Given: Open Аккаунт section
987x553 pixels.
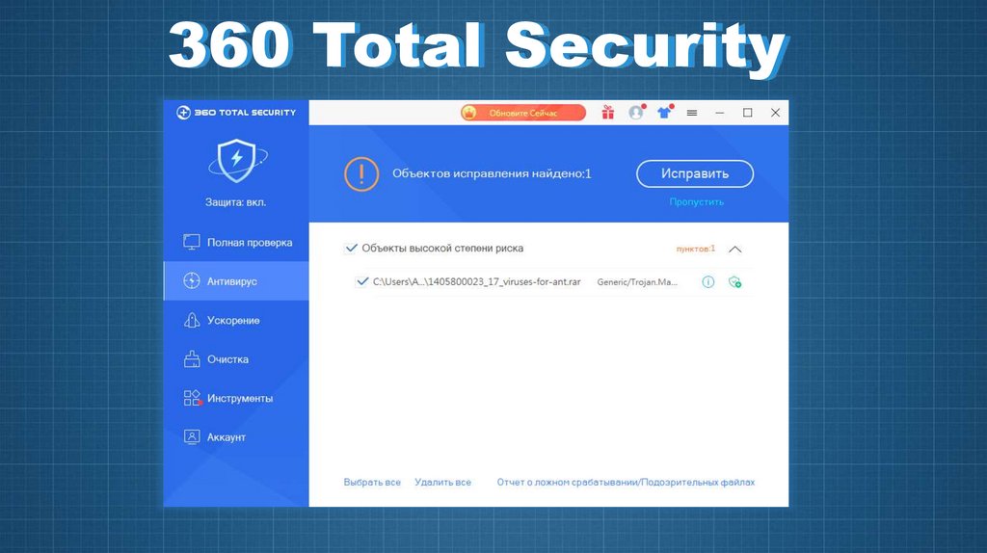Looking at the screenshot, I should click(237, 437).
